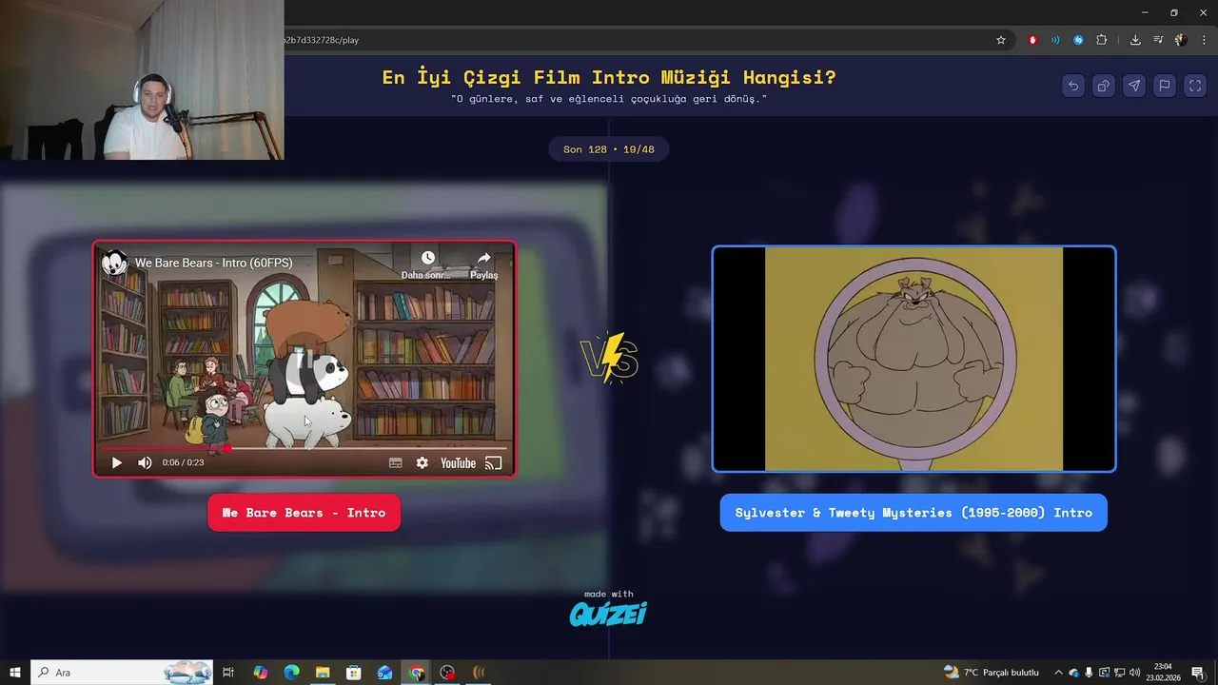This screenshot has height=685, width=1218.
Task: Click the network tray icon
Action: coord(1120,673)
